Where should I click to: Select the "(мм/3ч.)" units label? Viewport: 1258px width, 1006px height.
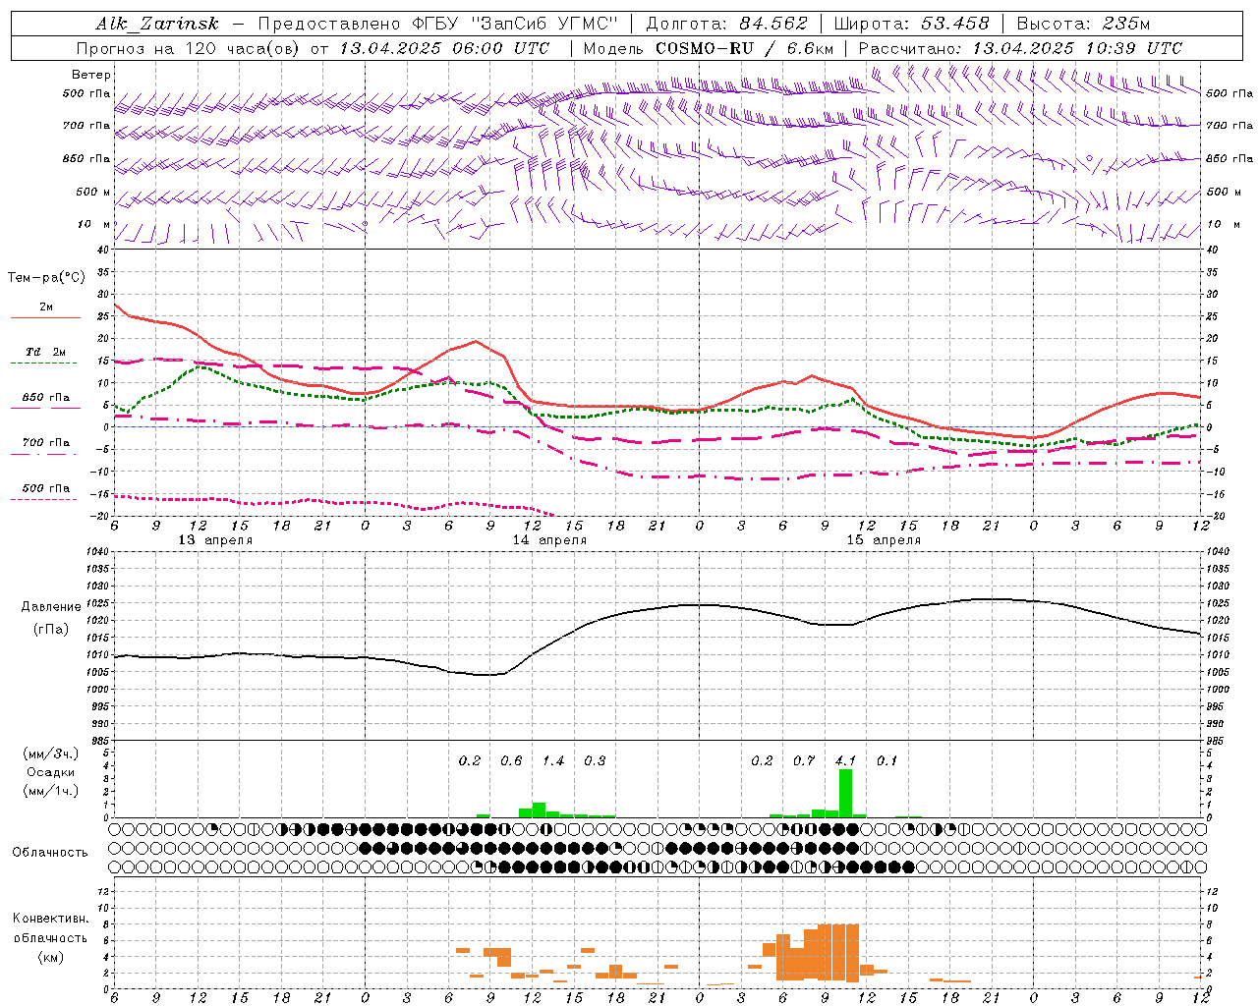click(x=51, y=754)
